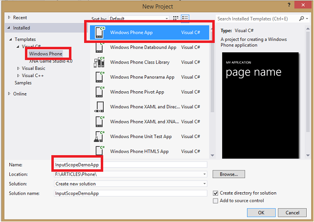Close the New Project dialog
This screenshot has width=314, height=222.
tap(303, 5)
